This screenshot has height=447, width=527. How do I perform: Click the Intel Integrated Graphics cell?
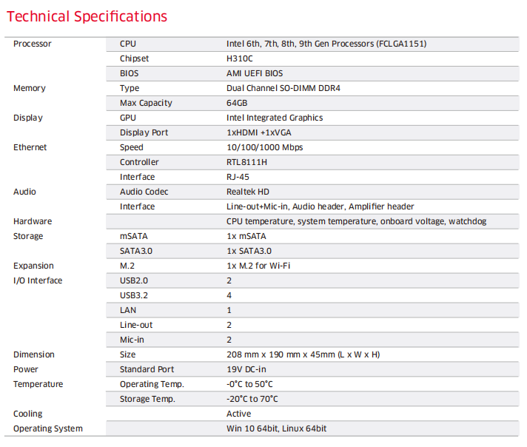pos(275,118)
